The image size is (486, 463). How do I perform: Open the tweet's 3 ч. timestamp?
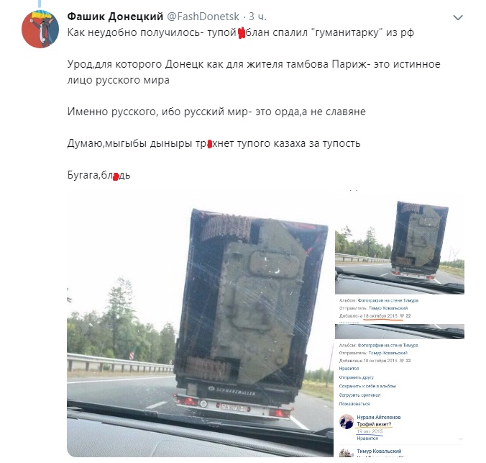coord(257,17)
